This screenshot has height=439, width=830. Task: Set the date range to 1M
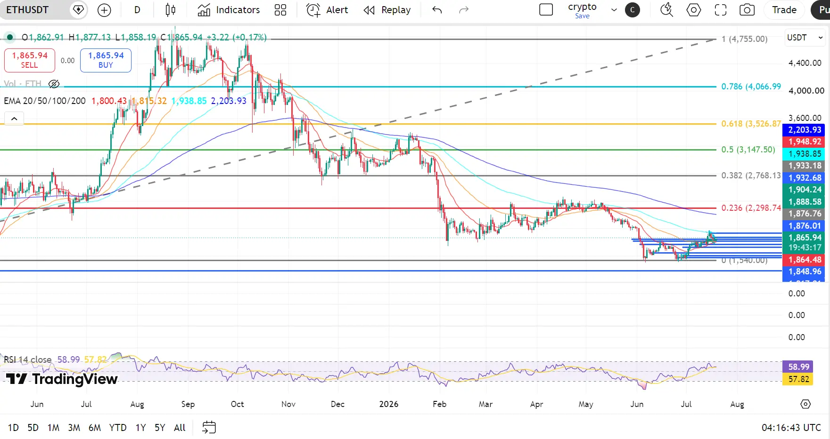[x=53, y=428]
